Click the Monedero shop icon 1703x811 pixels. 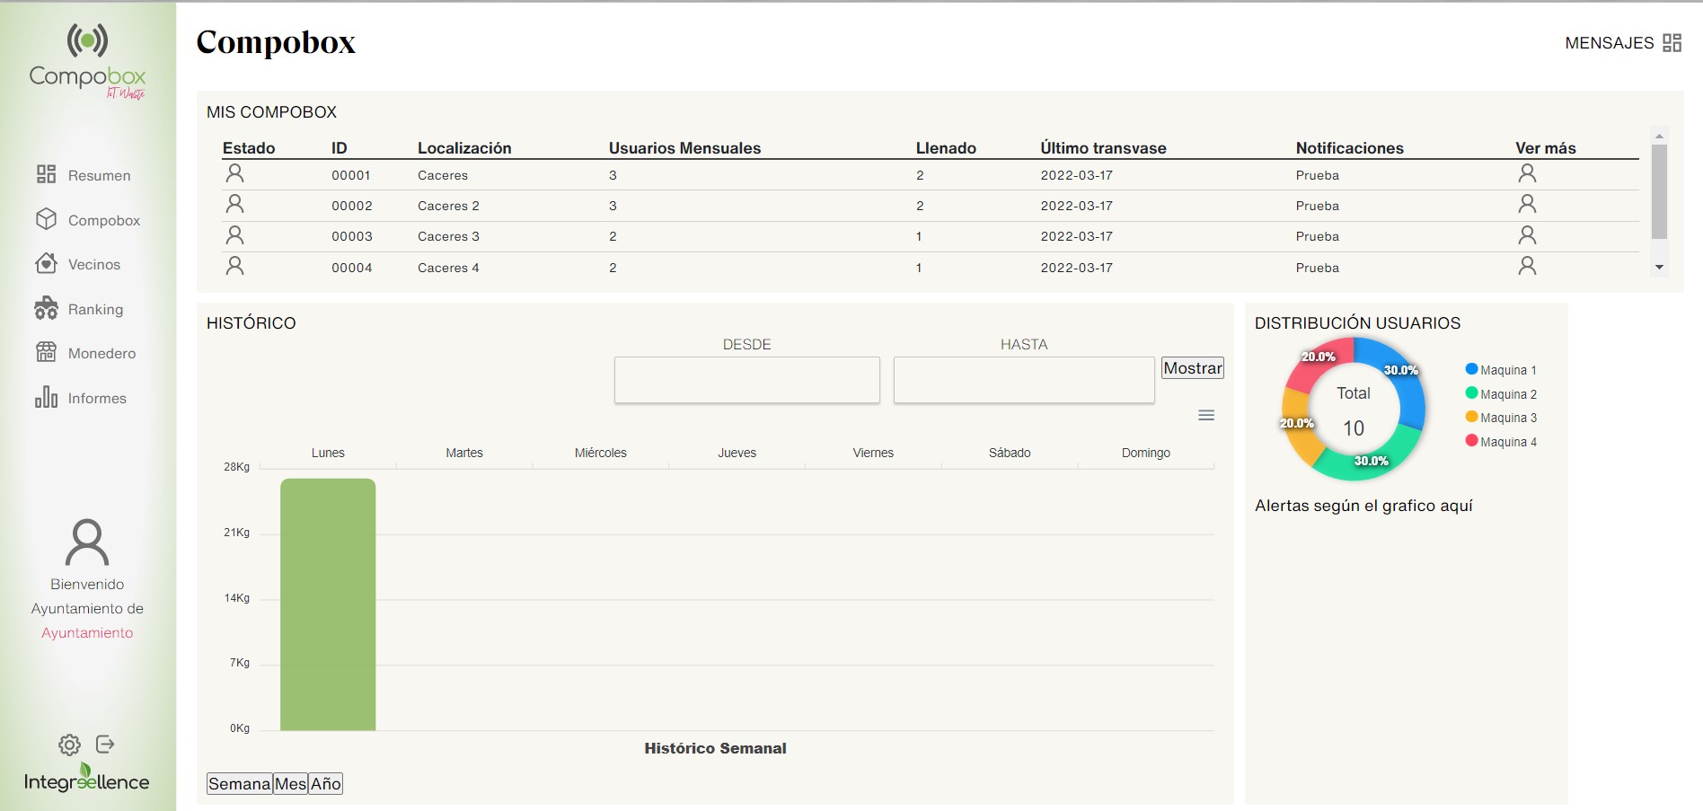tap(46, 353)
